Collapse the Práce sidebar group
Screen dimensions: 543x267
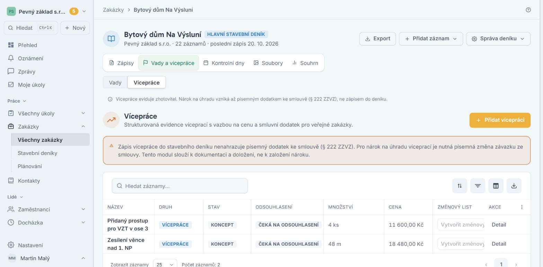click(x=17, y=101)
